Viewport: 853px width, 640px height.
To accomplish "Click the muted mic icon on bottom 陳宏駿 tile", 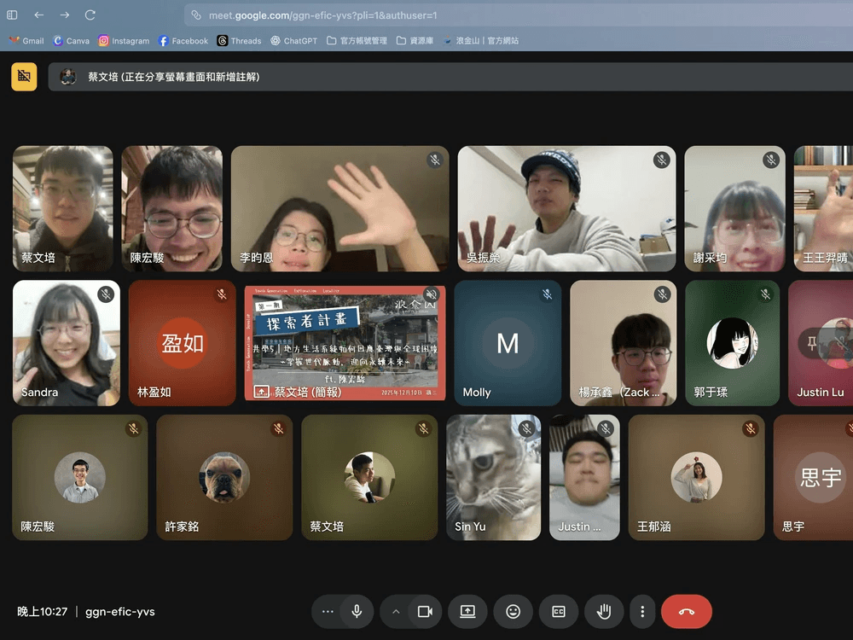I will coord(133,429).
